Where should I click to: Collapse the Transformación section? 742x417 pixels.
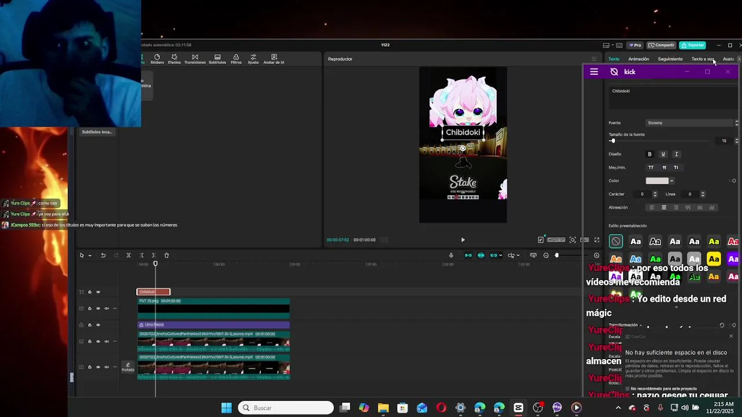pos(641,325)
